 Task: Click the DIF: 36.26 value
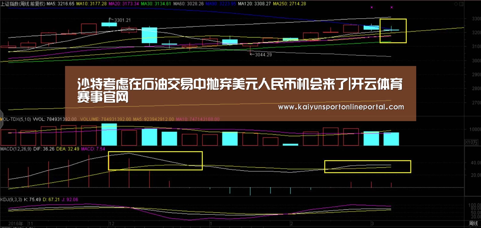tap(44, 149)
